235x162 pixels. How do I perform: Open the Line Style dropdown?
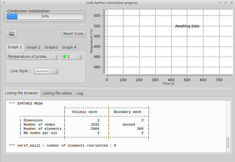[46, 71]
